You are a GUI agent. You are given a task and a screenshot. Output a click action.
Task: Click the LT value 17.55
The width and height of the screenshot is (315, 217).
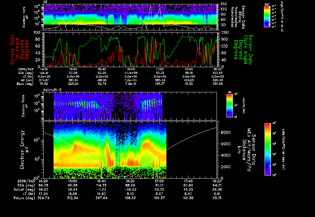[44, 194]
